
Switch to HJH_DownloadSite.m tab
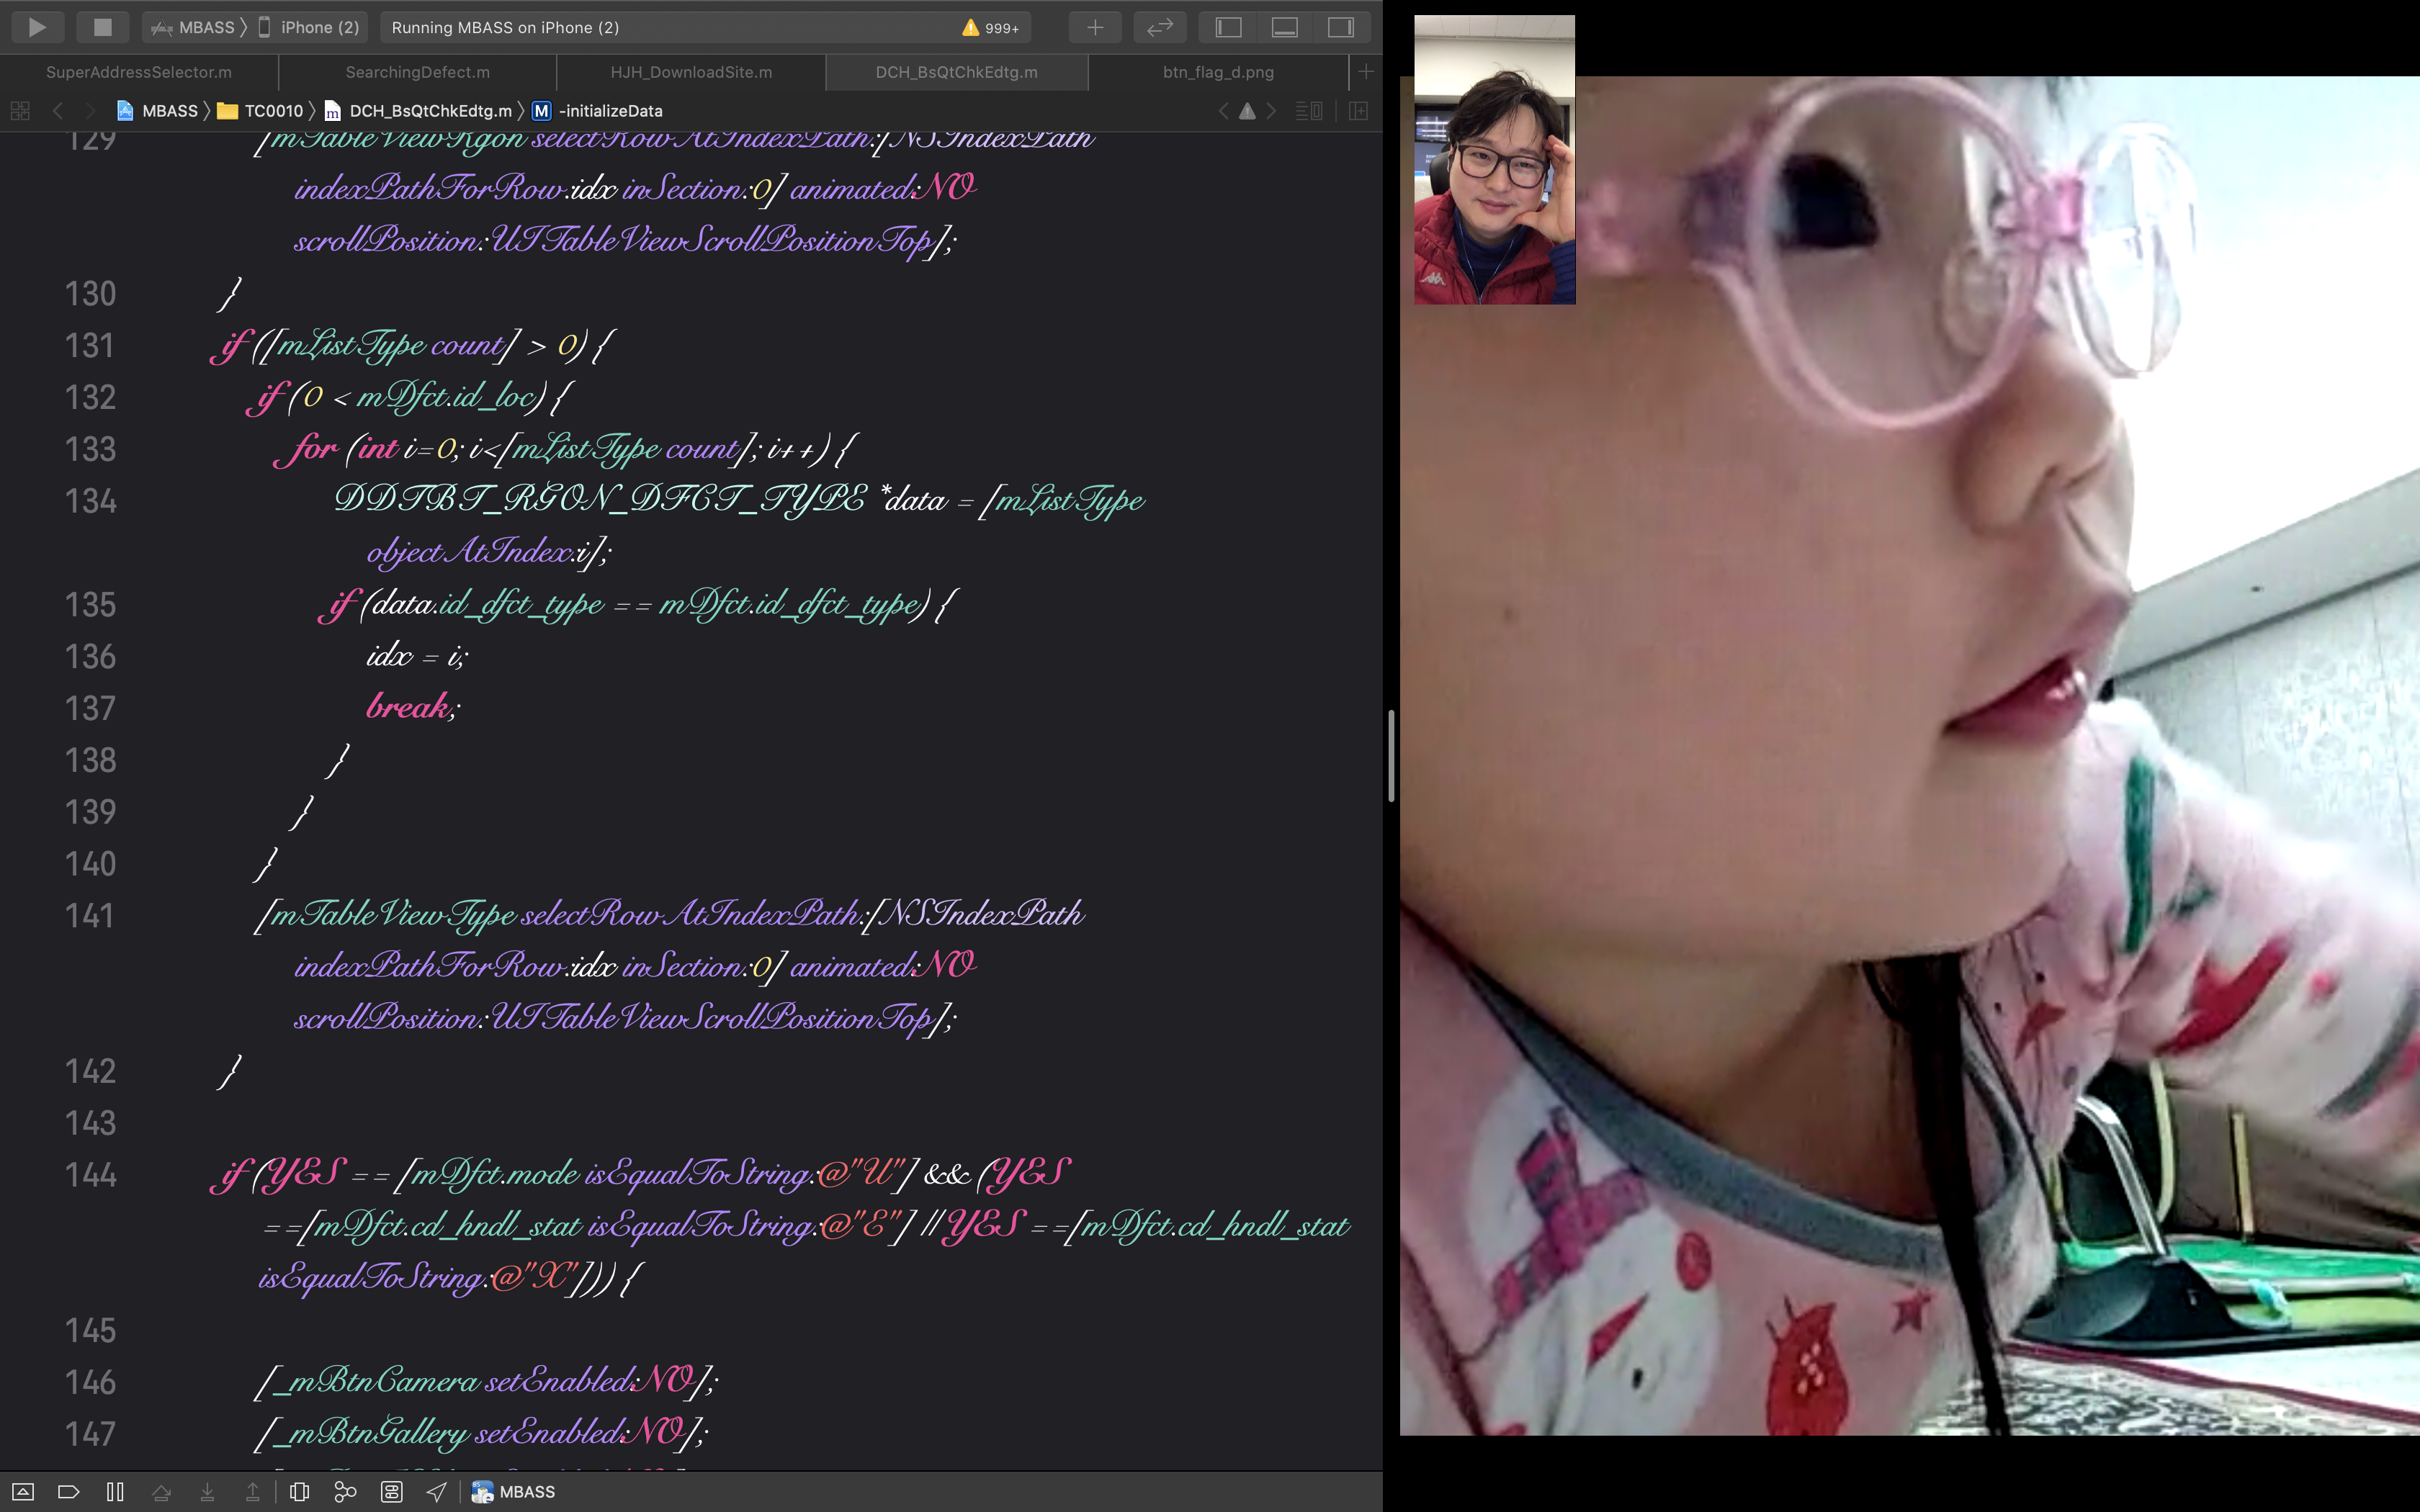click(x=691, y=72)
